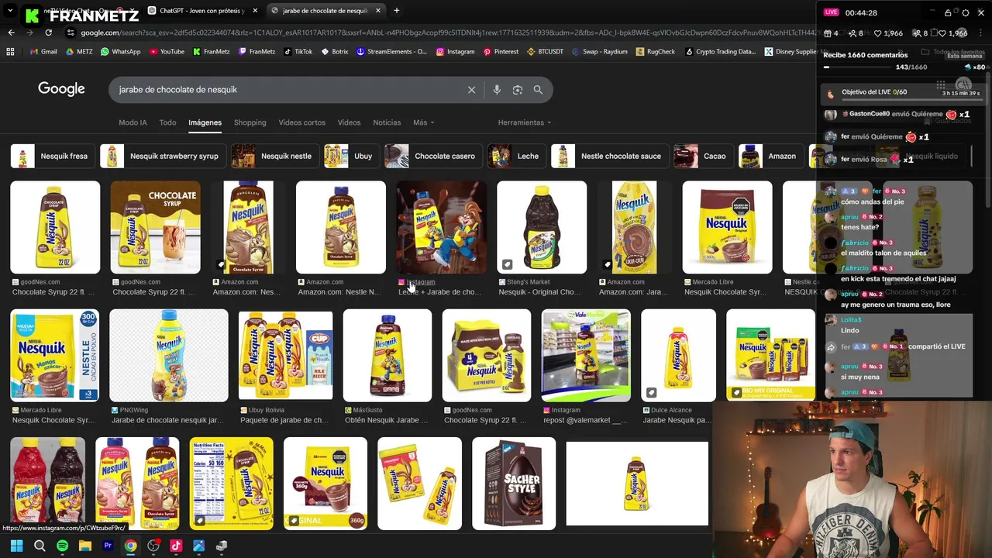Open OBS Studio from the taskbar
The width and height of the screenshot is (992, 558).
click(x=153, y=546)
